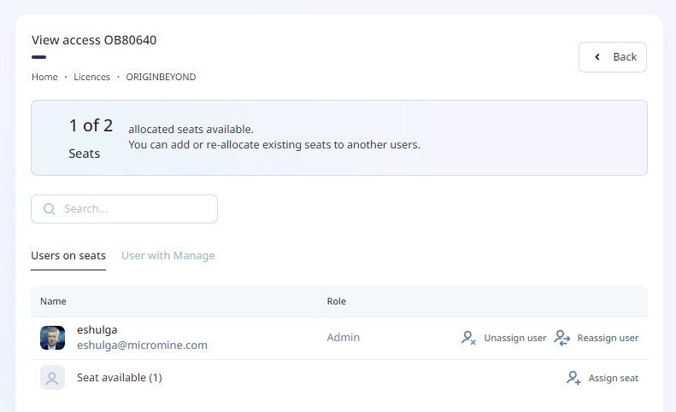Click the magnifier icon in search box
Viewport: 676px width, 412px height.
tap(50, 209)
